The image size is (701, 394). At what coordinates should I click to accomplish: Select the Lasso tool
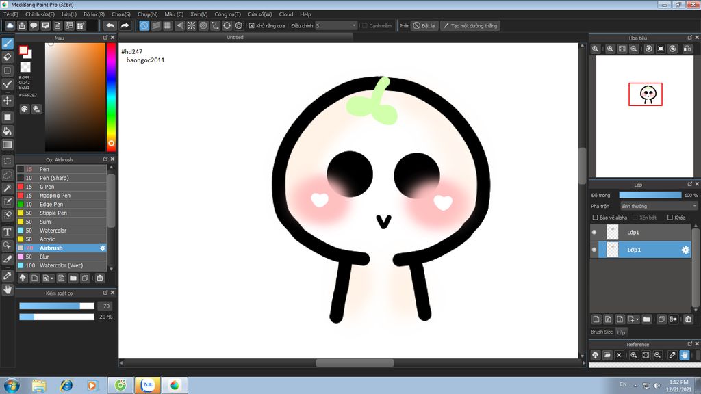tap(8, 174)
